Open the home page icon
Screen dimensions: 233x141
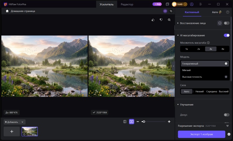(7, 11)
